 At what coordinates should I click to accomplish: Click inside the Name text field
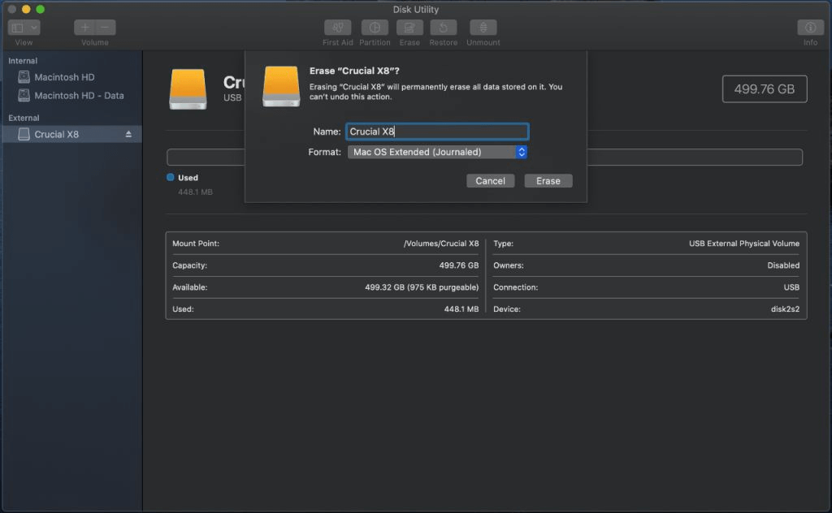(435, 131)
